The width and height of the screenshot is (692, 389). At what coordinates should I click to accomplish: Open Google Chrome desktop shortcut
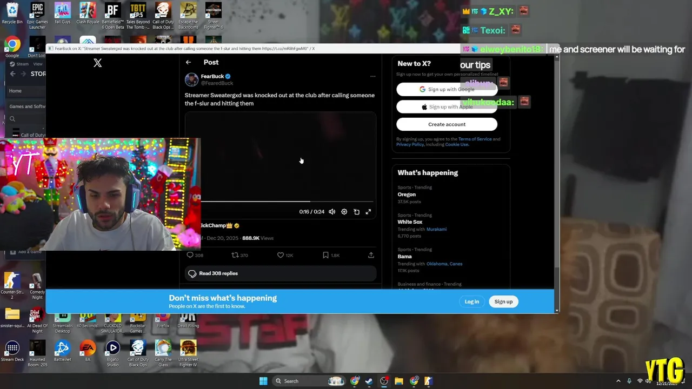[x=12, y=47]
